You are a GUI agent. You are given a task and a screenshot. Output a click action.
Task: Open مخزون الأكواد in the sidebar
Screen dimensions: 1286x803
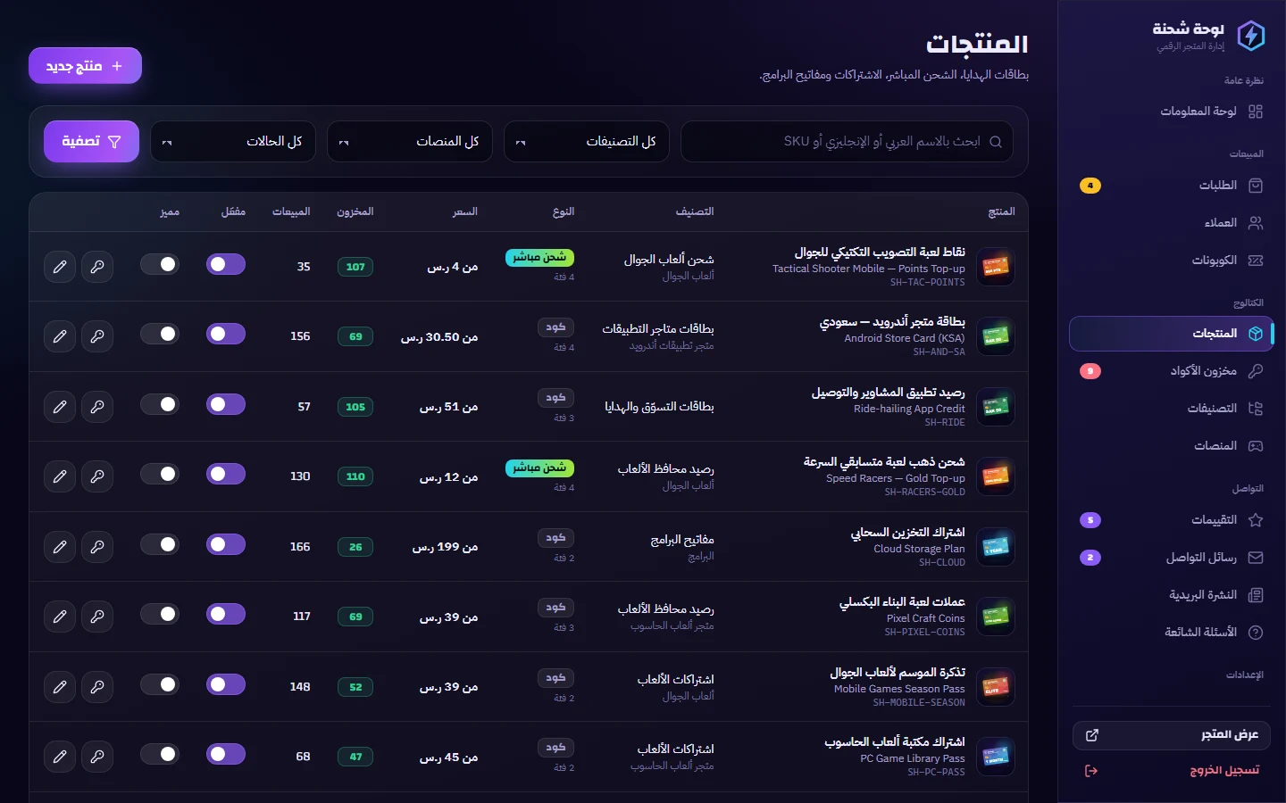tap(1172, 371)
